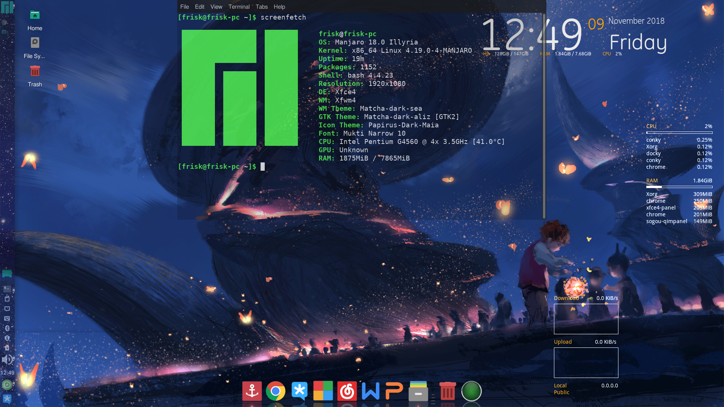Click the terminal prompt cursor line
724x407 pixels.
(221, 167)
